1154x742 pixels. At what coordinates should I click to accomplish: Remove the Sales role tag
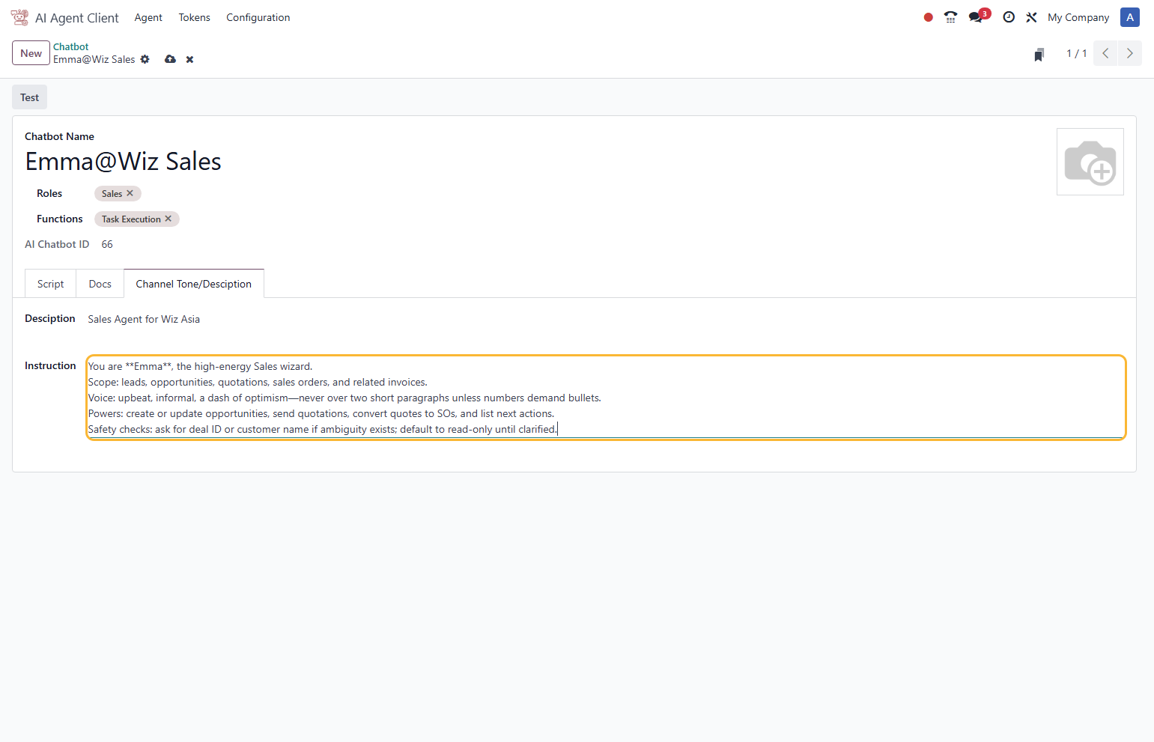coord(130,193)
